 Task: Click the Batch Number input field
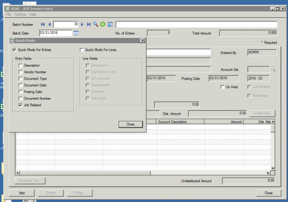(65, 24)
